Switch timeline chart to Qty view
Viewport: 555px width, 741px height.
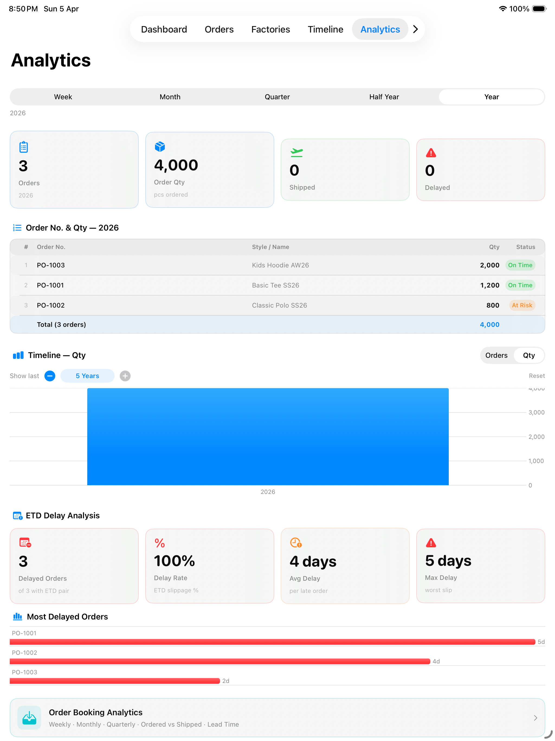529,355
